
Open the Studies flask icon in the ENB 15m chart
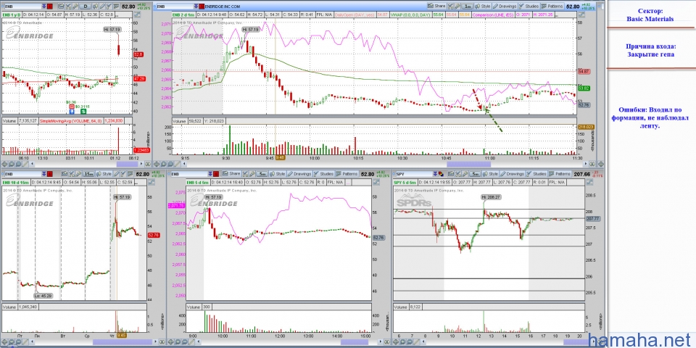[x=123, y=174]
